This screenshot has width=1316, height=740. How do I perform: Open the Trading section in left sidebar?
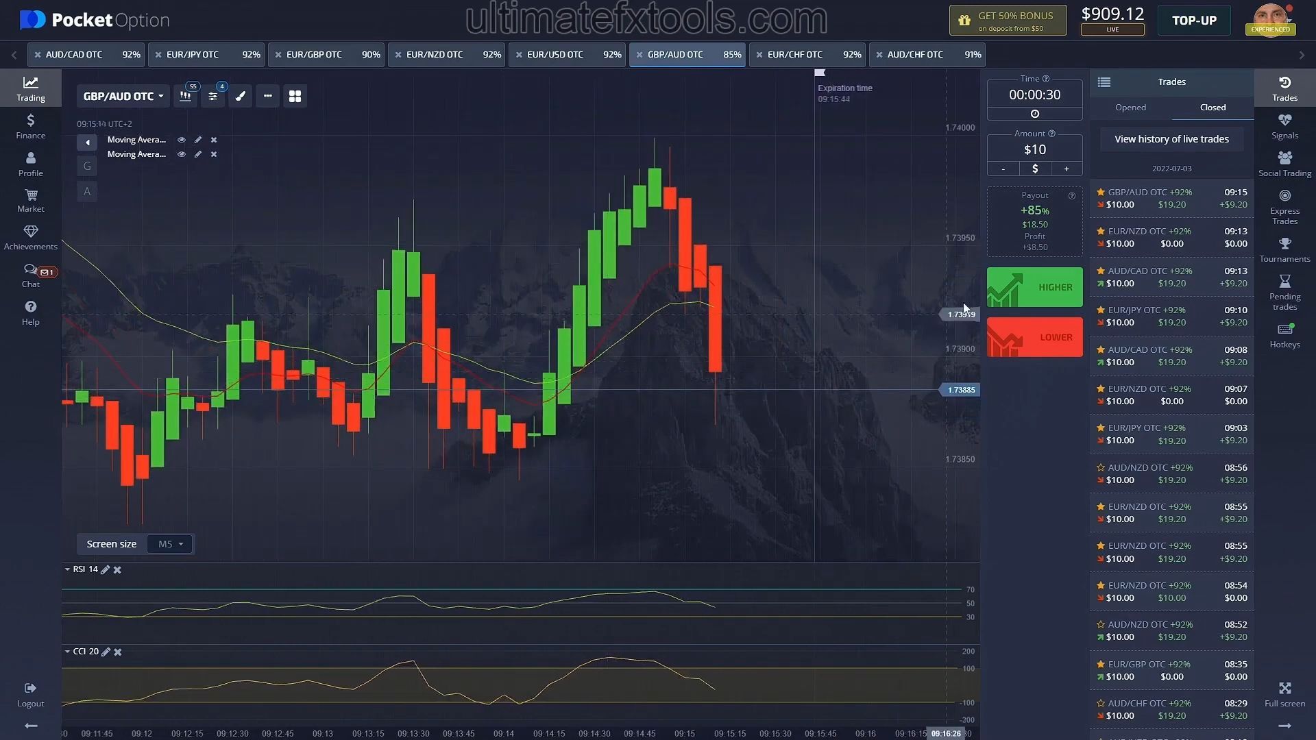click(x=30, y=89)
